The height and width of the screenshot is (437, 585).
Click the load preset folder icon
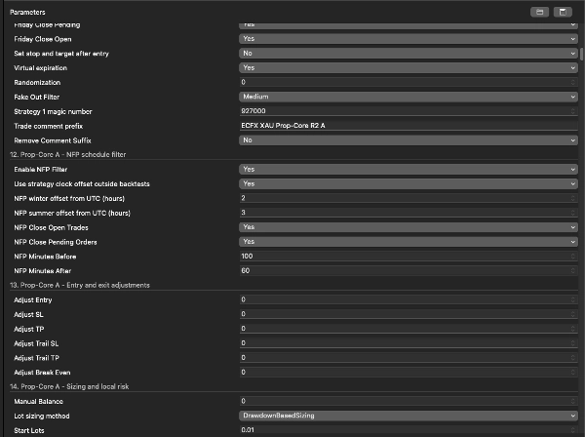[x=539, y=12]
